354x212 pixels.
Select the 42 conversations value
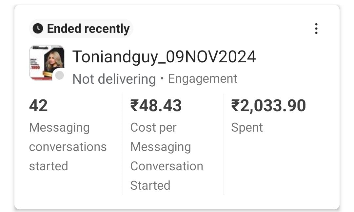point(38,106)
